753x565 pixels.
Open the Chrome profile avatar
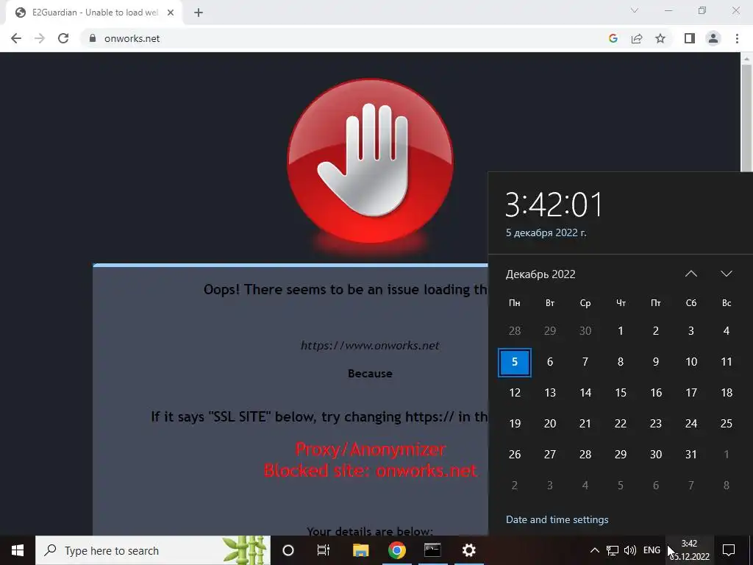[713, 38]
